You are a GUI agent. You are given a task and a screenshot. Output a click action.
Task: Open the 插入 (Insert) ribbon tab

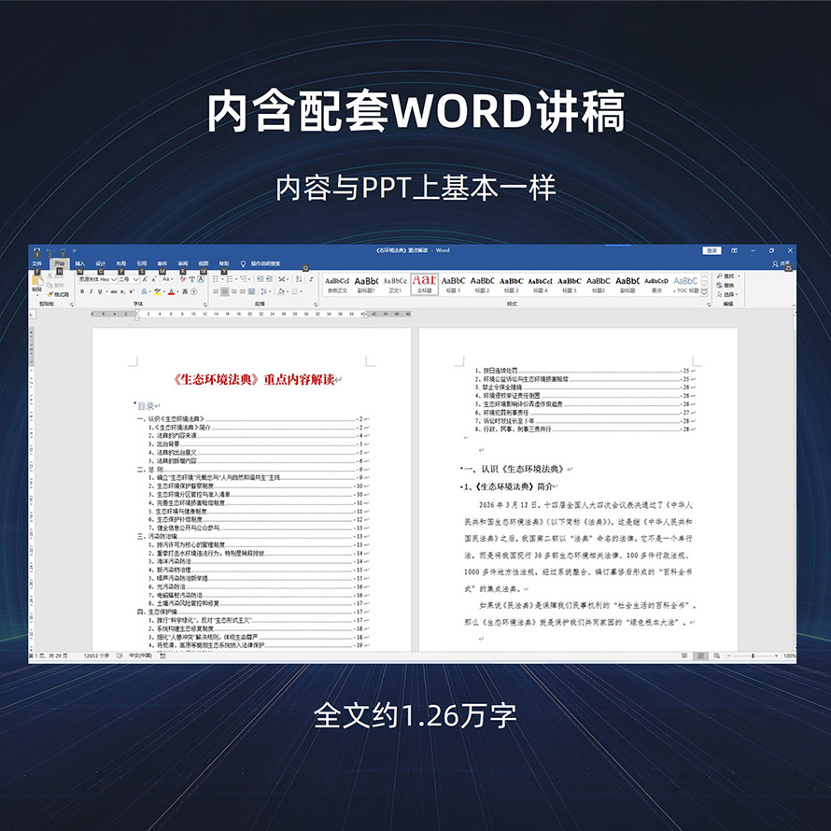[80, 264]
